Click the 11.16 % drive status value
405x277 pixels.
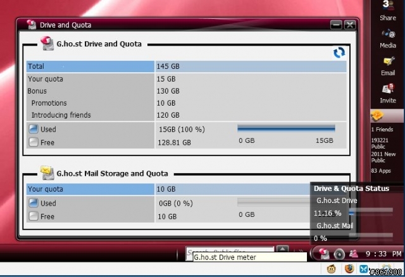pyautogui.click(x=328, y=213)
